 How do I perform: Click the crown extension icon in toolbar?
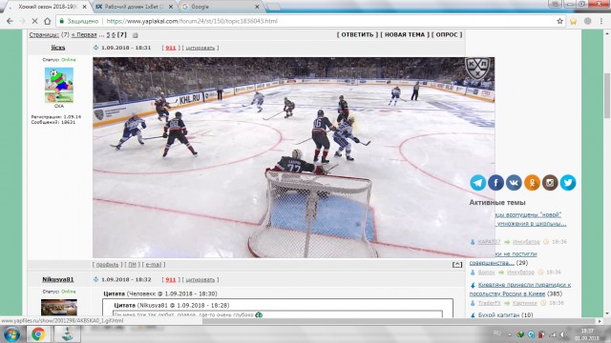(x=573, y=21)
